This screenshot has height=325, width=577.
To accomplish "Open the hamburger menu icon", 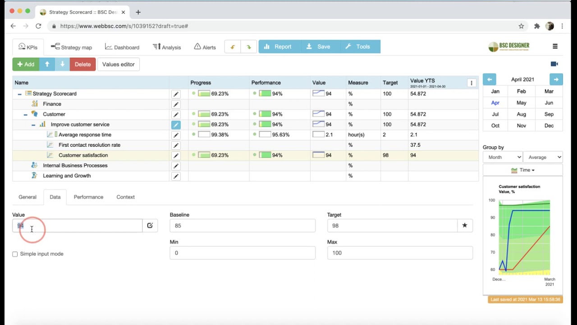I will (x=555, y=46).
